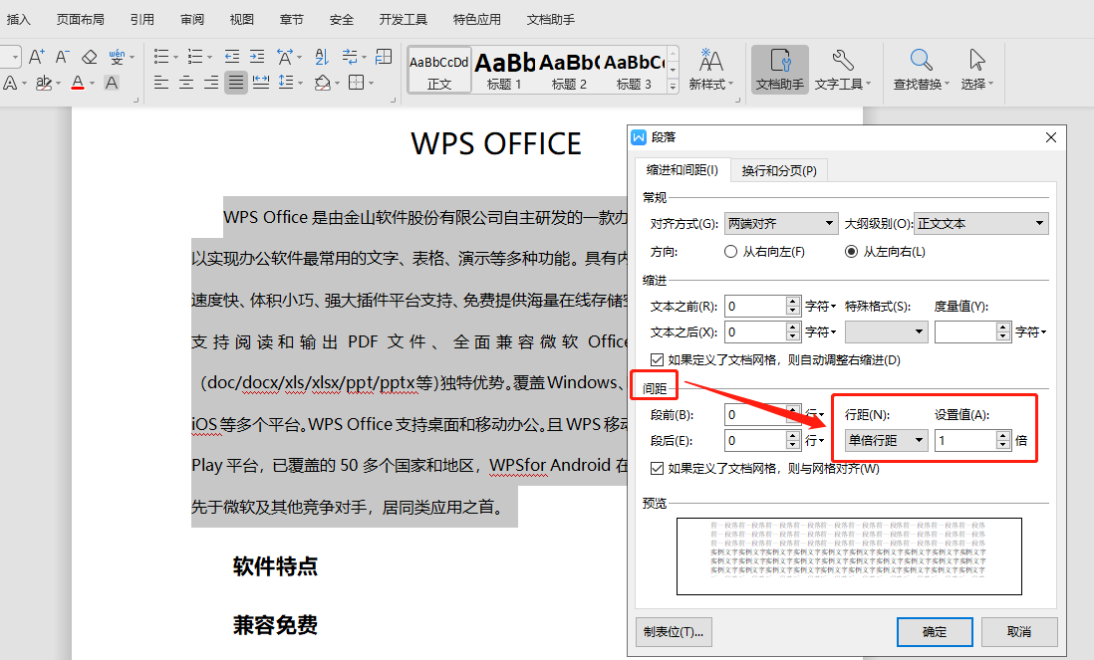Apply the 正文 style

(x=439, y=71)
